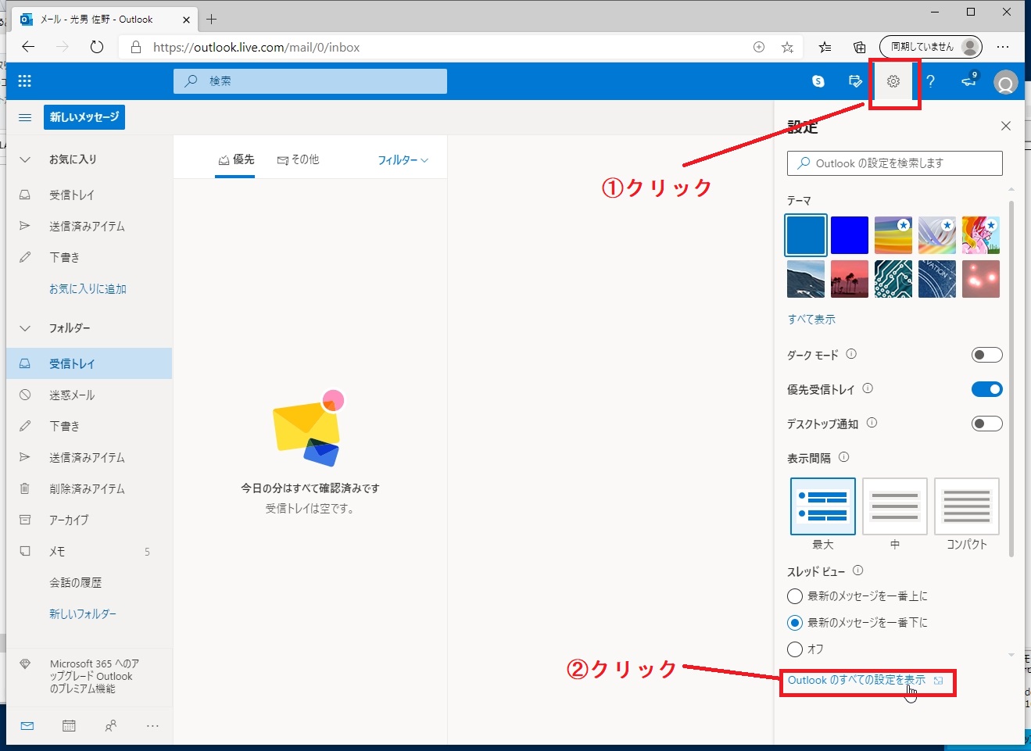Collapse the お気に入り section
Image resolution: width=1031 pixels, height=751 pixels.
[24, 159]
